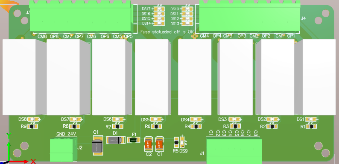Screen dimensions: 339x164
Task: Click diode D1 component
Action: [x=116, y=140]
